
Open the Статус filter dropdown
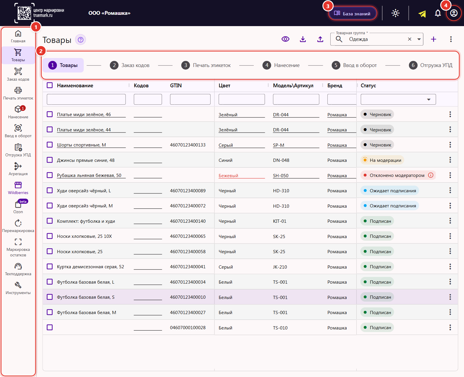coord(398,99)
